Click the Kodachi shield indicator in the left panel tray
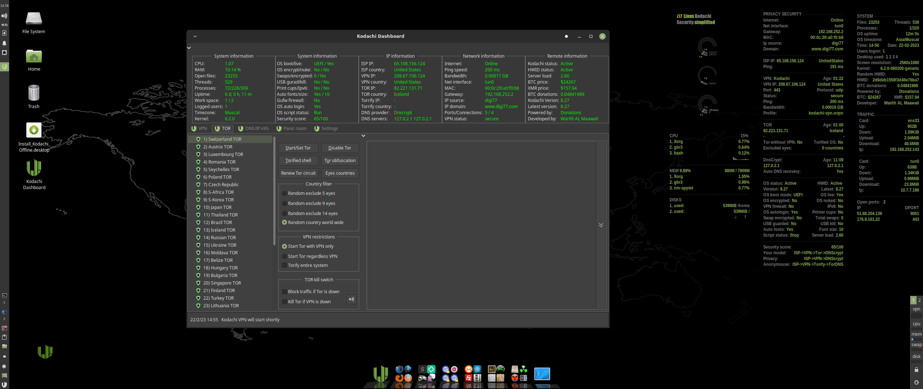The height and width of the screenshot is (389, 923). [x=4, y=67]
